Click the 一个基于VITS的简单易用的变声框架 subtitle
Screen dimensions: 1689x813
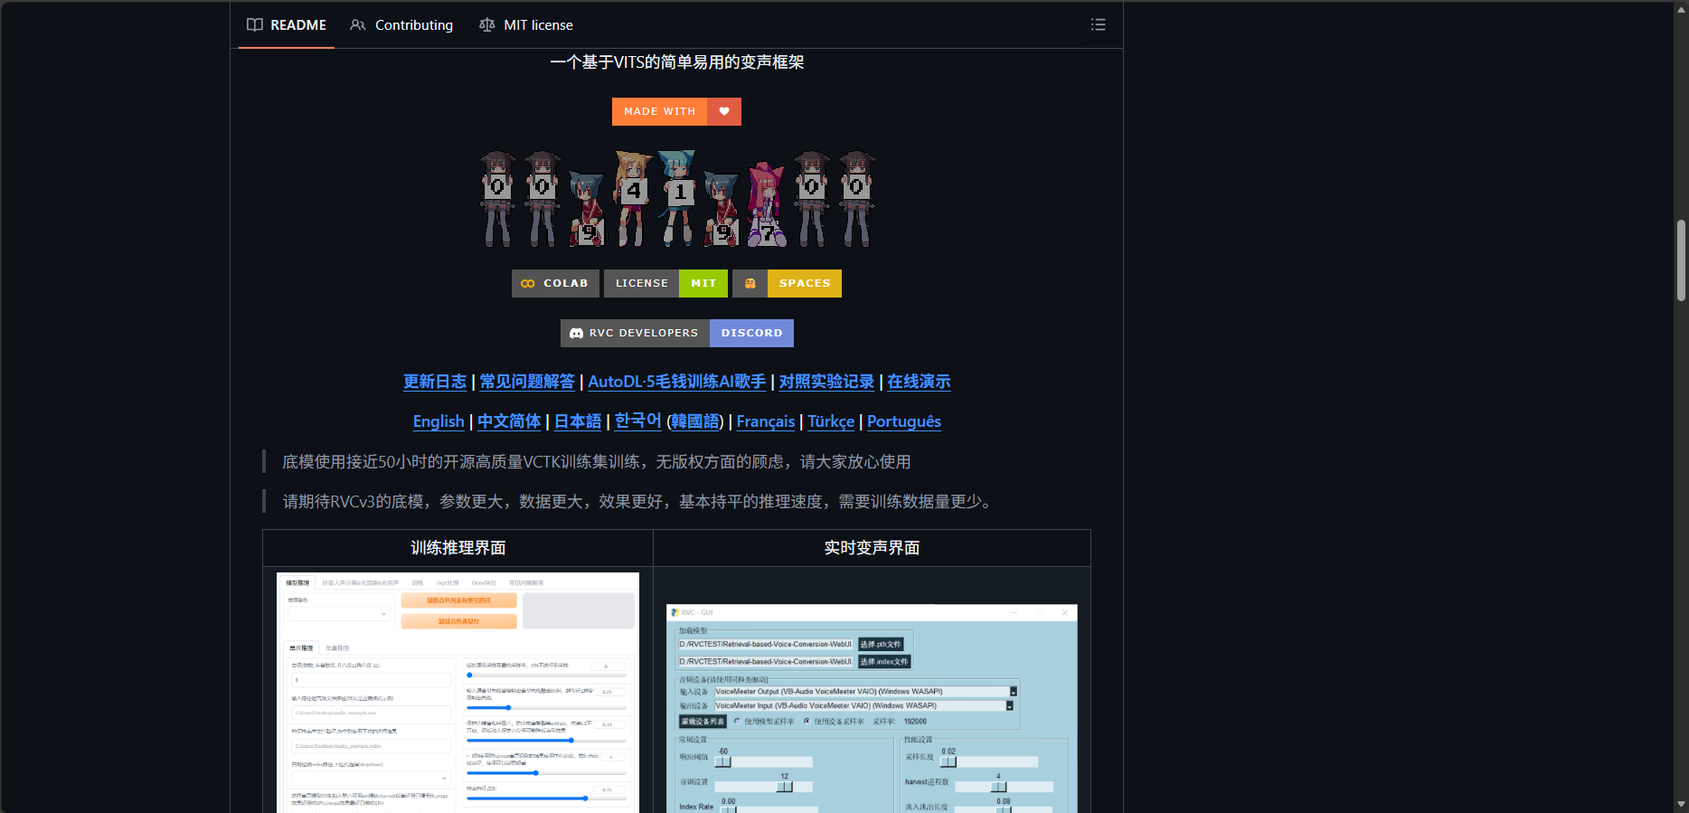[x=677, y=62]
